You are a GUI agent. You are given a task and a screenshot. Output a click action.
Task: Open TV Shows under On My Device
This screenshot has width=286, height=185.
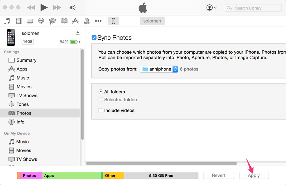pyautogui.click(x=40, y=159)
